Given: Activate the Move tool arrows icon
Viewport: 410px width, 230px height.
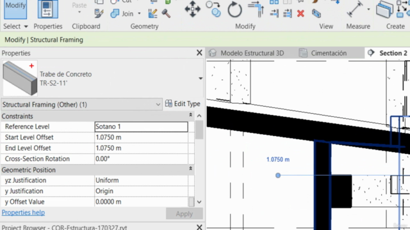Looking at the screenshot, I should pyautogui.click(x=193, y=9).
